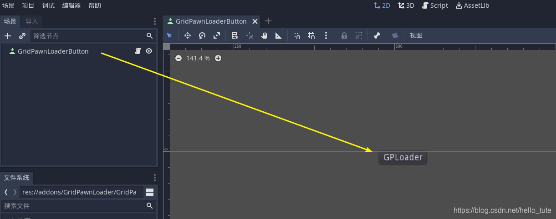Select the Pan Mode hand tool

tap(264, 35)
